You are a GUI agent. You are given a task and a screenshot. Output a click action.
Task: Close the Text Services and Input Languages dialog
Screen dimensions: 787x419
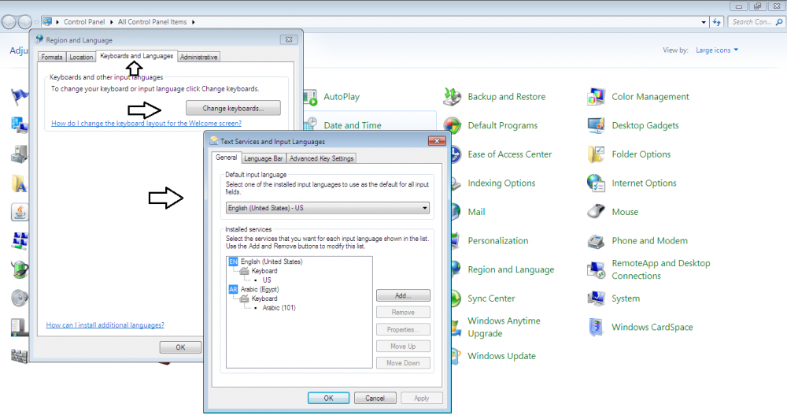tap(437, 141)
